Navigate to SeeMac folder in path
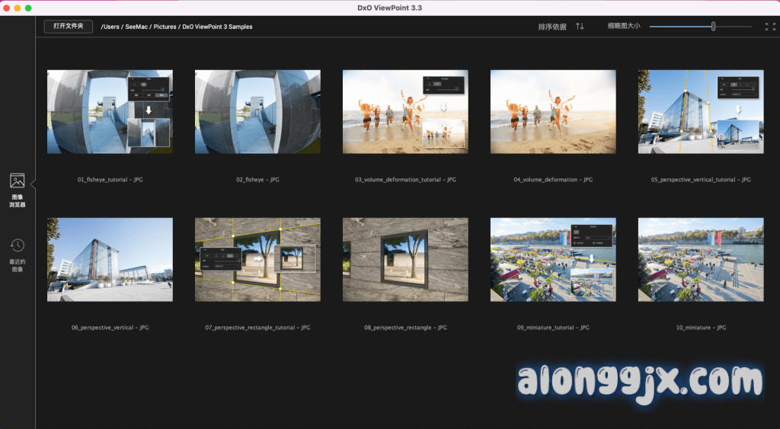This screenshot has height=429, width=780. (137, 27)
